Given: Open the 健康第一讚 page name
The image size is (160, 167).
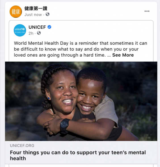Looking at the screenshot, I should (36, 8).
